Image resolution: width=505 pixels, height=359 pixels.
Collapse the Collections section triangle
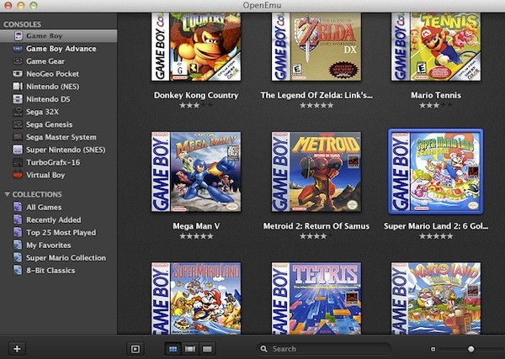click(7, 194)
